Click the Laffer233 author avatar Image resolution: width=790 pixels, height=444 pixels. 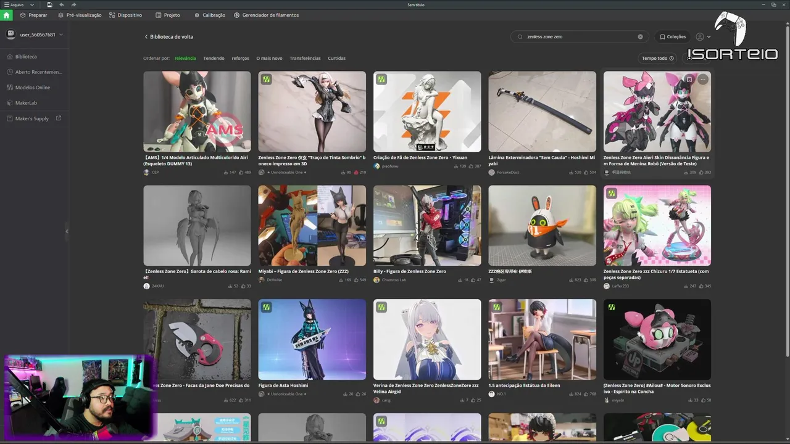pyautogui.click(x=607, y=286)
